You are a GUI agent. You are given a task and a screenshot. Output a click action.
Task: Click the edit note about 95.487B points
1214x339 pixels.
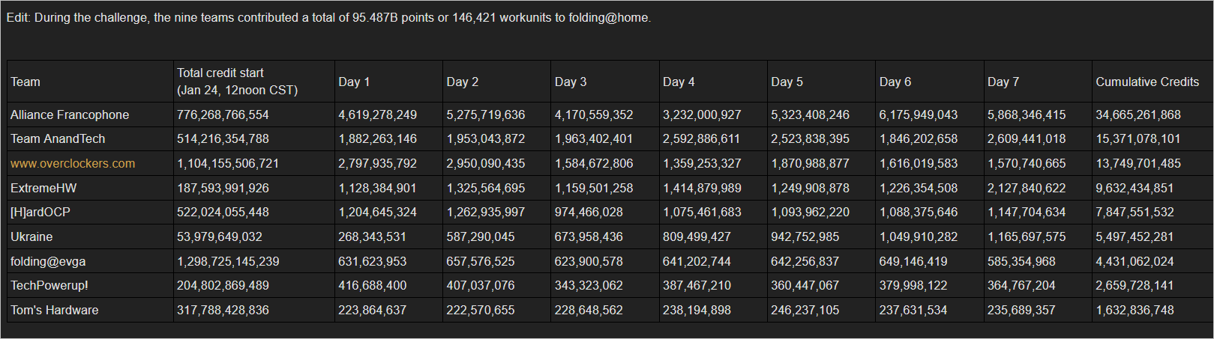tap(328, 17)
